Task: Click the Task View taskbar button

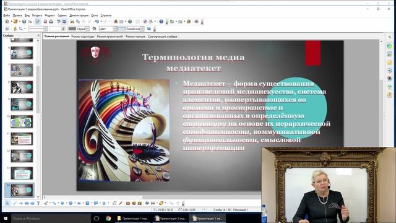Action: pos(97,218)
